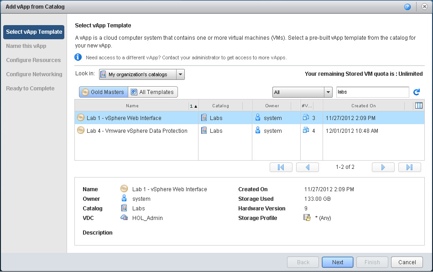Click the gold disc icon for Lab 1 row
This screenshot has height=272, width=433.
tap(81, 118)
